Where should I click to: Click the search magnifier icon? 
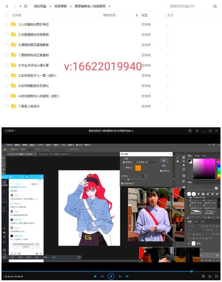click(215, 6)
